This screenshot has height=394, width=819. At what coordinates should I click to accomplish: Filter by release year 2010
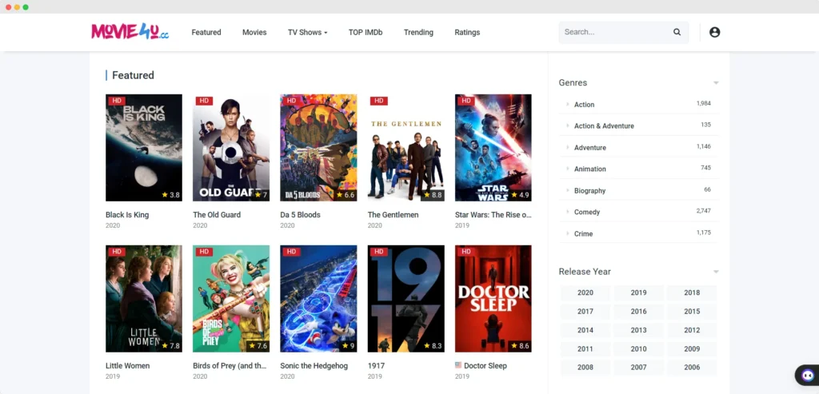pyautogui.click(x=638, y=349)
